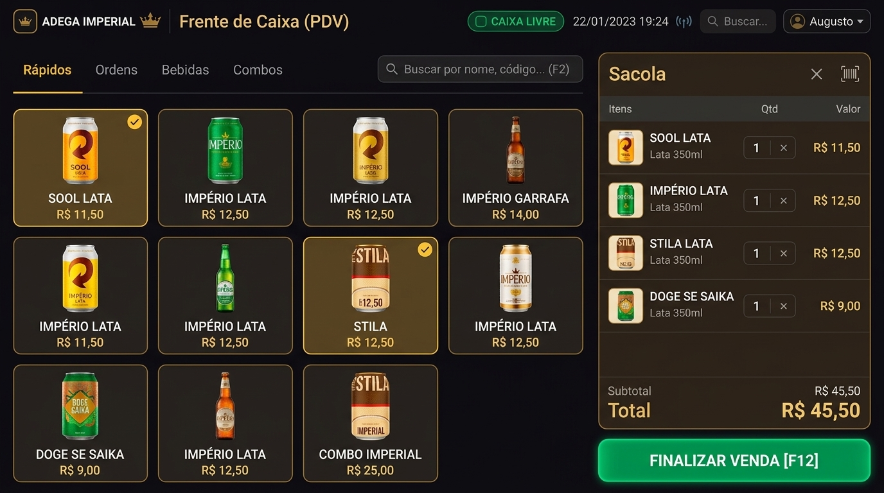Click the Adega Imperial crown logo icon
884x493 pixels.
pos(25,21)
